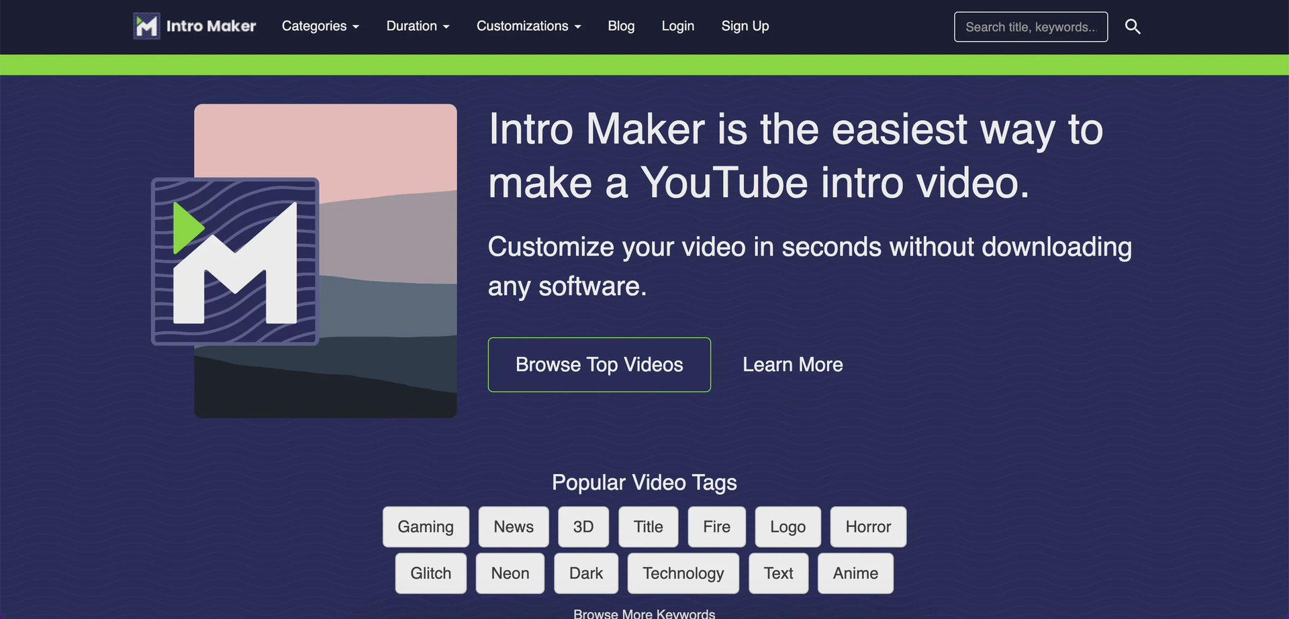Click the Intro Maker logo icon
1289x619 pixels.
(146, 26)
